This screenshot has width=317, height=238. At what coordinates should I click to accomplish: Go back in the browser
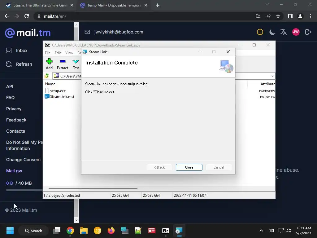click(7, 16)
